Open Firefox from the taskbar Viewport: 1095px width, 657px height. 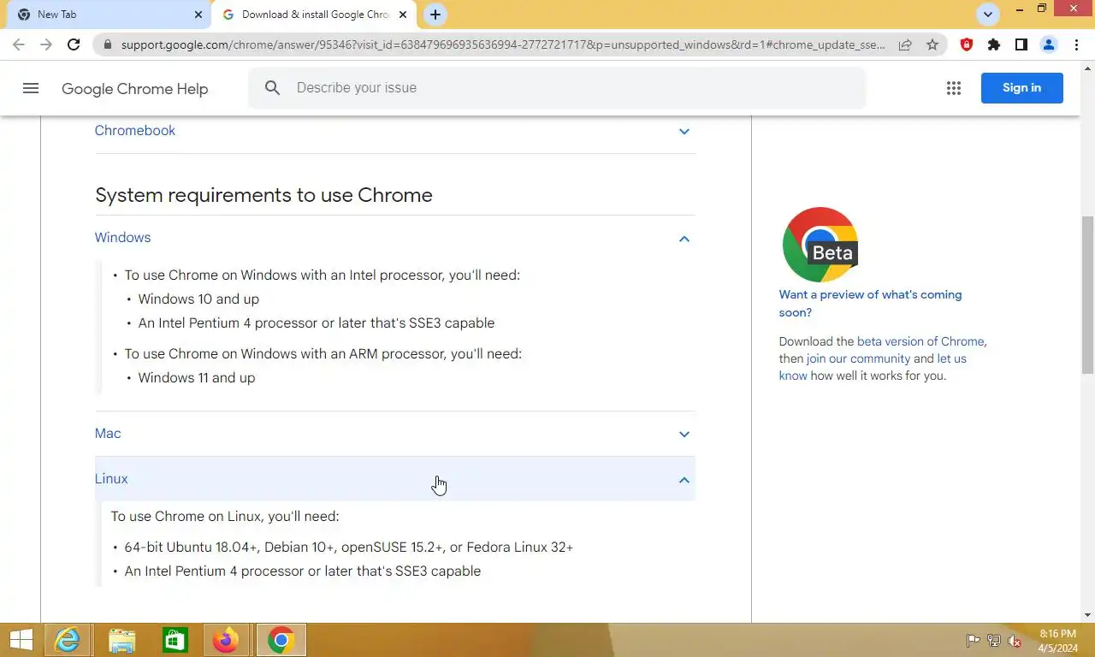[227, 640]
